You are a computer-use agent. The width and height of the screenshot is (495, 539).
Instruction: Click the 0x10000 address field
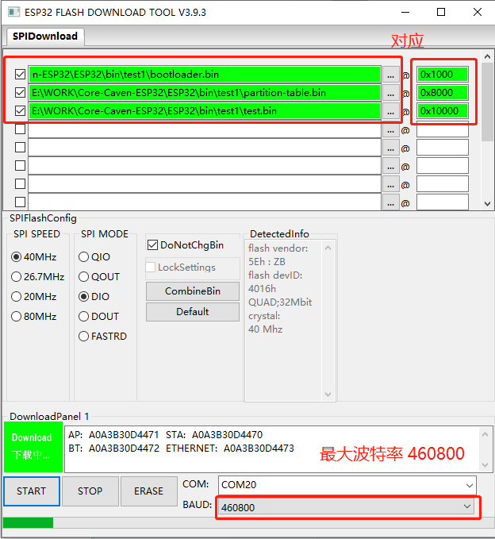point(443,111)
